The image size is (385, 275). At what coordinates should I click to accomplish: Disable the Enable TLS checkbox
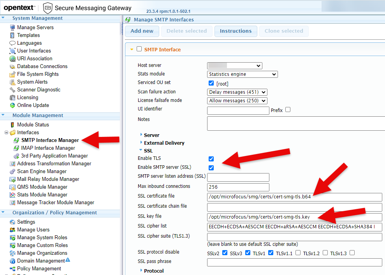click(211, 159)
